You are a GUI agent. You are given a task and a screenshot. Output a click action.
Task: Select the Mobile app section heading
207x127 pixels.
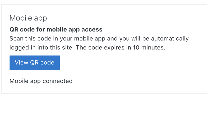click(28, 18)
